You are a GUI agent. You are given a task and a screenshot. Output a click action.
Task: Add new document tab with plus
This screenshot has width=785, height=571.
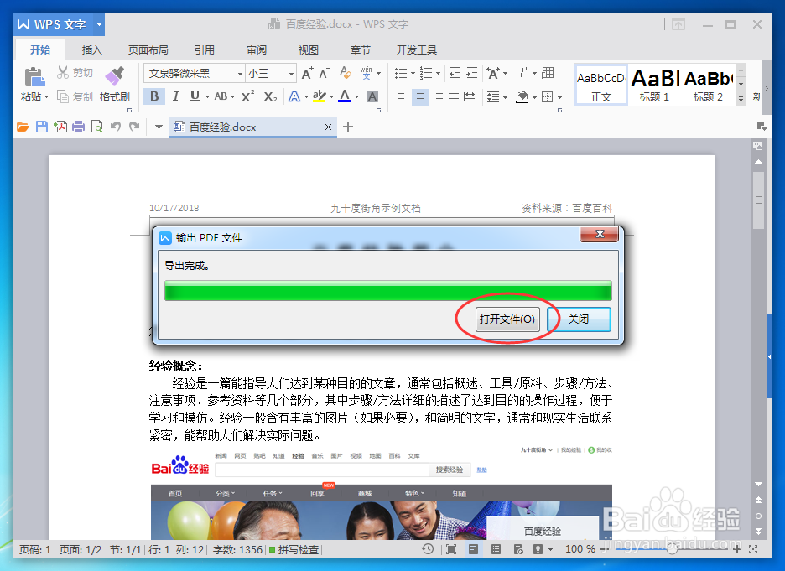[348, 127]
